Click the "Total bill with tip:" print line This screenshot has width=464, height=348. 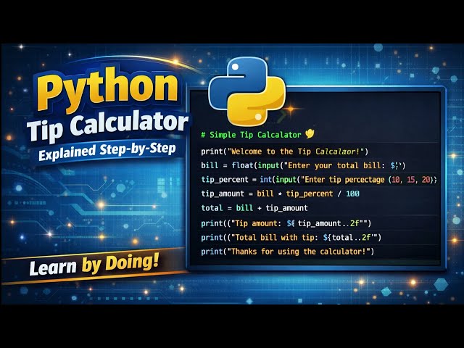291,237
